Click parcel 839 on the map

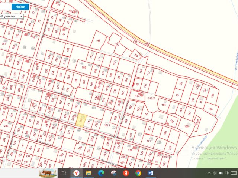(x=65, y=116)
